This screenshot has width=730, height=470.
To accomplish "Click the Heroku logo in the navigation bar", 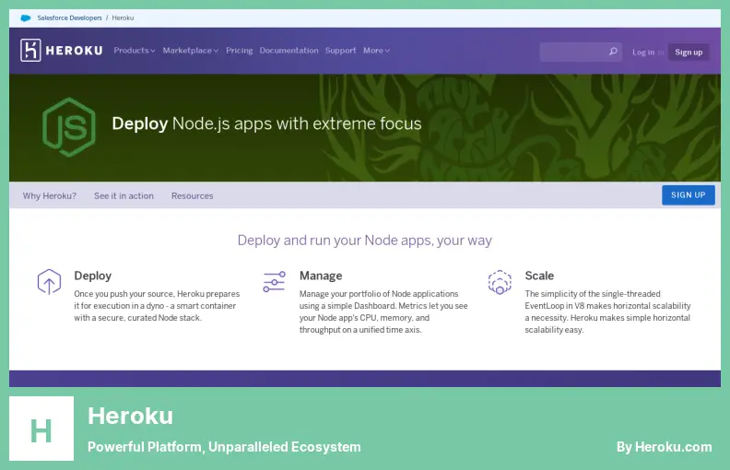I will (x=62, y=51).
